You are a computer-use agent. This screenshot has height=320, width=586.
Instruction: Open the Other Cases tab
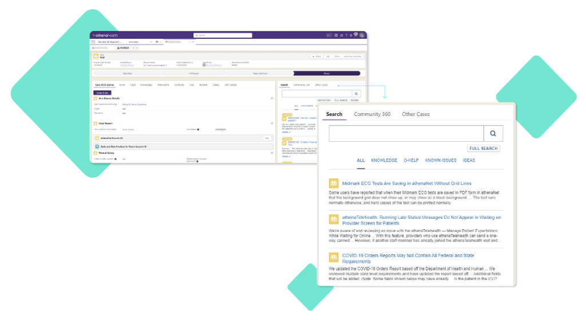[x=415, y=114]
